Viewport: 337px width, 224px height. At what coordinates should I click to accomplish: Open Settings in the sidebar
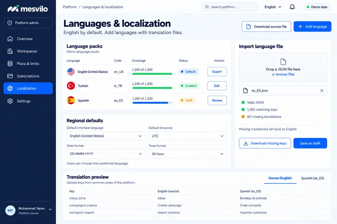coord(28,101)
